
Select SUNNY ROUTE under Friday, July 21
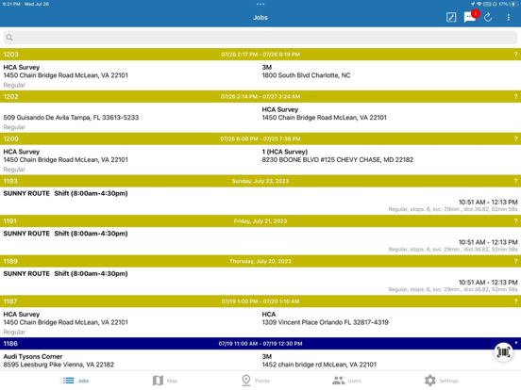26,234
